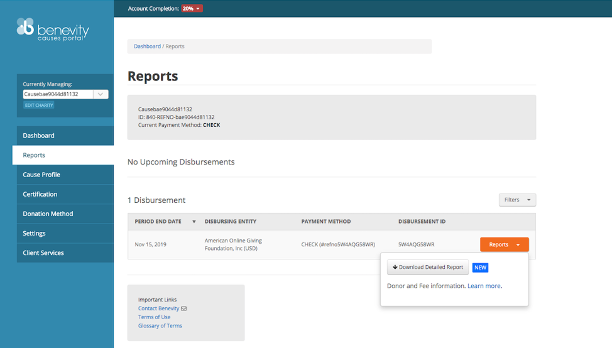Click the Edit Charity button
Viewport: 612px width, 348px height.
[x=38, y=106]
